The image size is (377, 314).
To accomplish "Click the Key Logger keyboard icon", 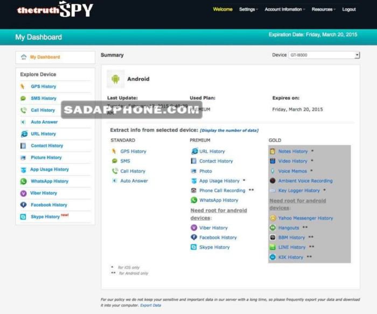I will click(x=273, y=191).
